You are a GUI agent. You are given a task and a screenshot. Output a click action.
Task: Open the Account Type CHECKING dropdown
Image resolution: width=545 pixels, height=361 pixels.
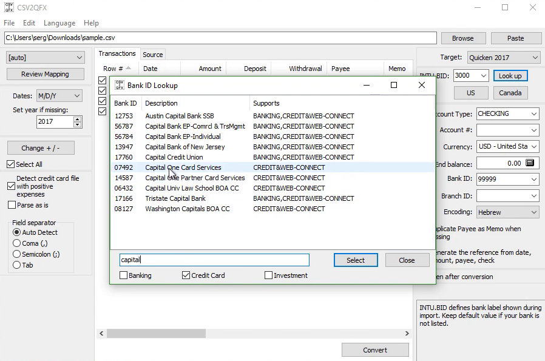click(507, 113)
